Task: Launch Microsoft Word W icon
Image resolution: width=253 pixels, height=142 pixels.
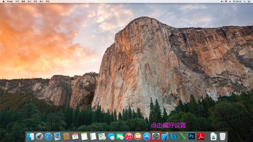Action: coord(174,136)
